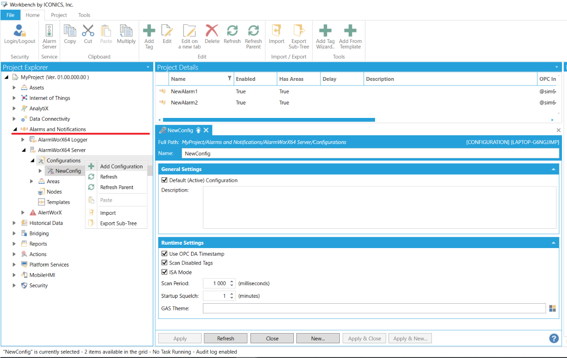The width and height of the screenshot is (567, 358).
Task: Decrease Startup Squelch stepper value
Action: tap(232, 298)
